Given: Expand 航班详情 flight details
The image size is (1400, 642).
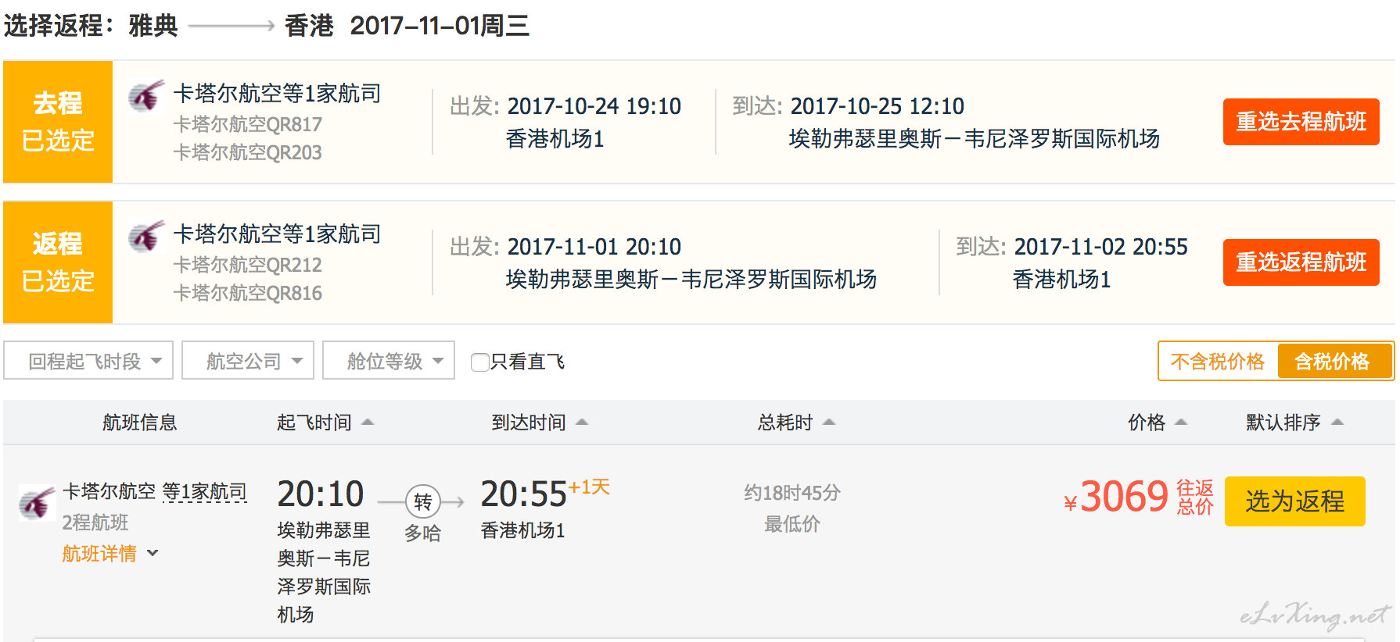Looking at the screenshot, I should coord(110,554).
